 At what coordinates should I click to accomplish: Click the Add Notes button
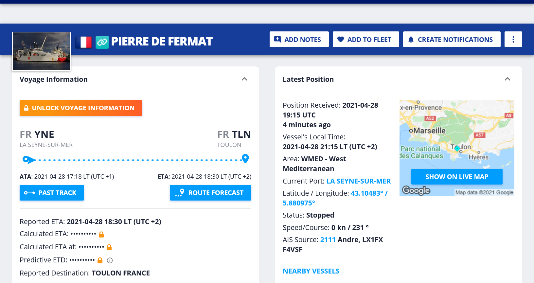pyautogui.click(x=299, y=39)
